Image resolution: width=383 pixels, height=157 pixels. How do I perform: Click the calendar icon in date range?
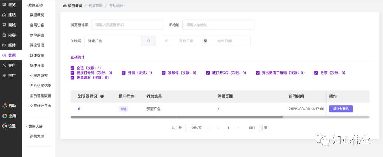click(x=167, y=41)
